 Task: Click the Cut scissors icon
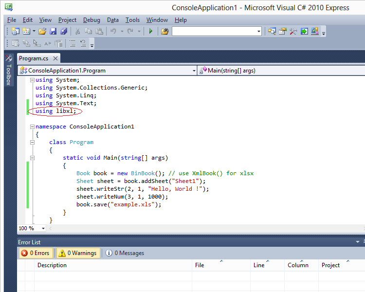[x=77, y=31]
